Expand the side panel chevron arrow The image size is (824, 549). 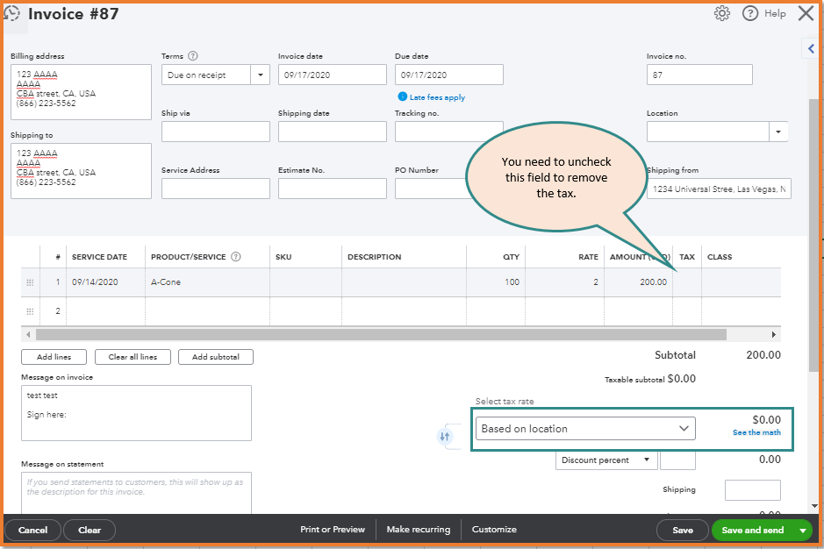pyautogui.click(x=811, y=49)
